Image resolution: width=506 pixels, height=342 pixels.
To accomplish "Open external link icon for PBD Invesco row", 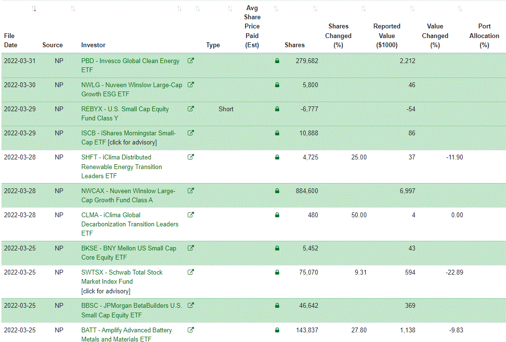I will click(191, 60).
